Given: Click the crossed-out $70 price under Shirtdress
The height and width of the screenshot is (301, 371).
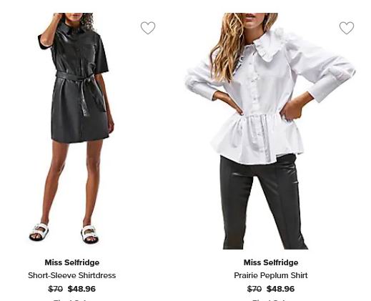Looking at the screenshot, I should [x=55, y=289].
